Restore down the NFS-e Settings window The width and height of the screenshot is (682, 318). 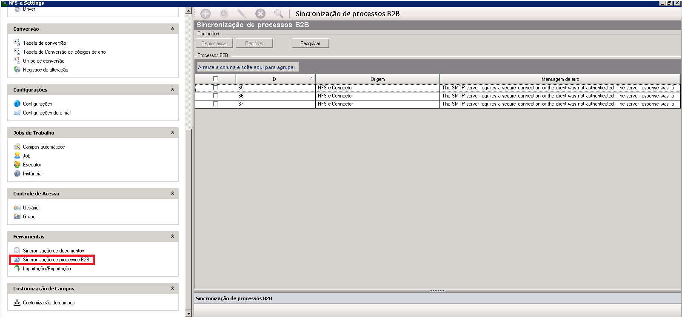pyautogui.click(x=670, y=3)
